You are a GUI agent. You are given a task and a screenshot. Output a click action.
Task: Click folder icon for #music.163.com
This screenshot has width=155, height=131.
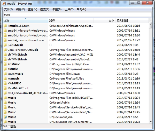5,26
